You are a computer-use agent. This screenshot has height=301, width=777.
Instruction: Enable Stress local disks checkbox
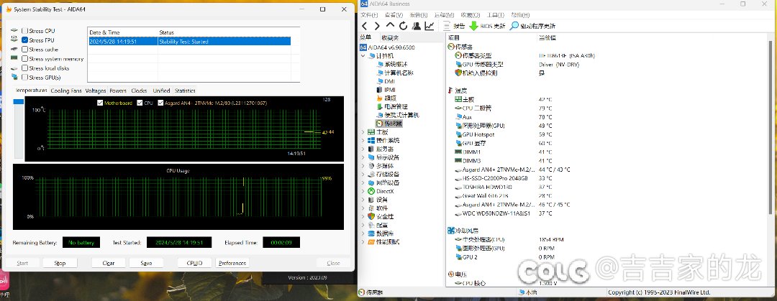[24, 68]
